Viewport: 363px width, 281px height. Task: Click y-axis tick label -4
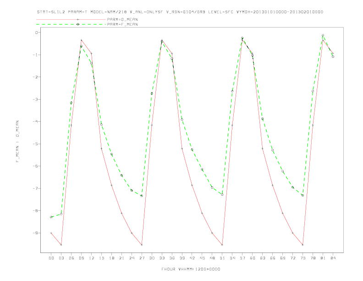tap(35, 122)
